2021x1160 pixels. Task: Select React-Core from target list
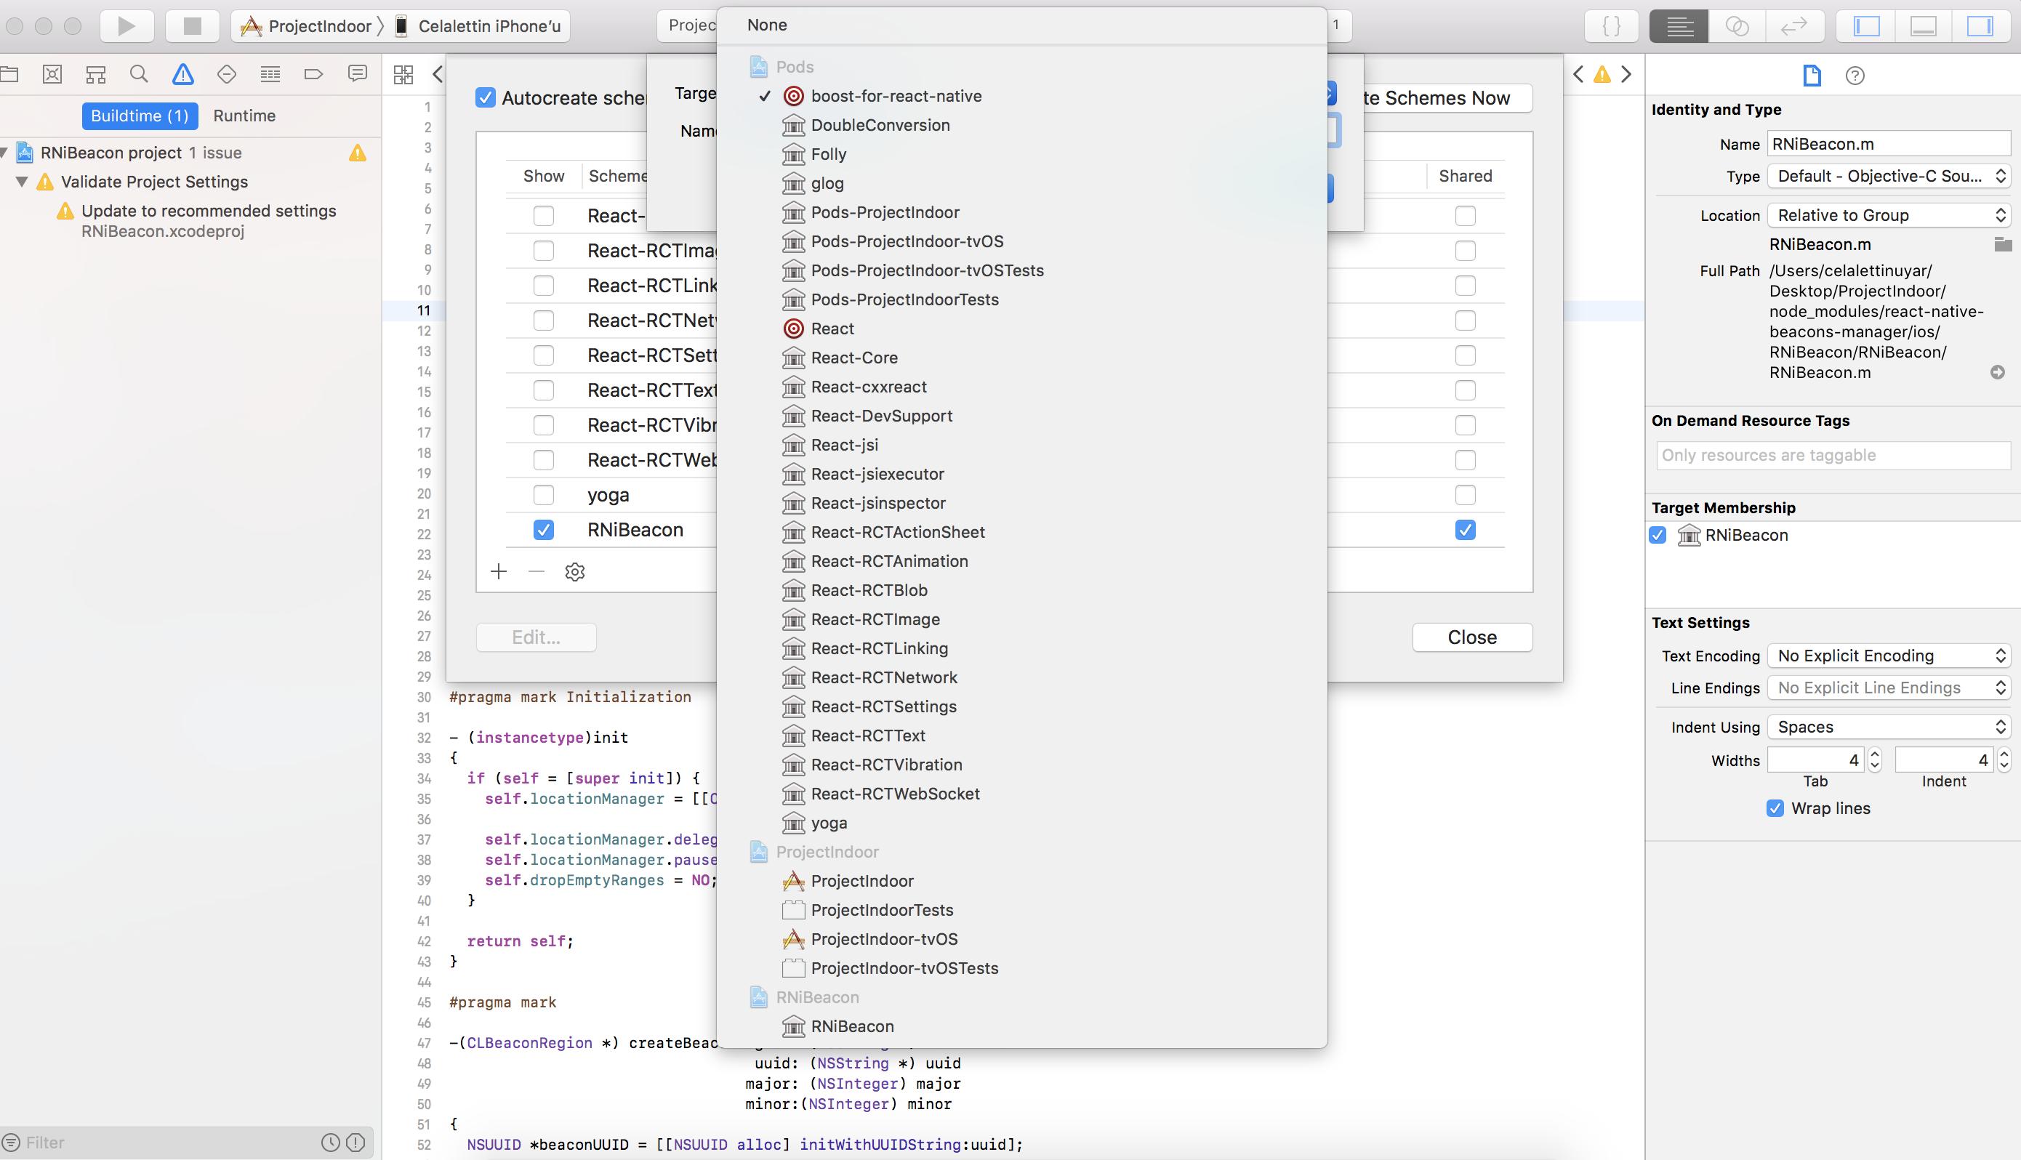[x=854, y=358]
